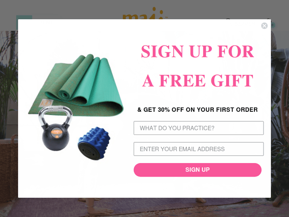Submit with the pink SIGN UP button
Screen dimensions: 289x217
197,170
